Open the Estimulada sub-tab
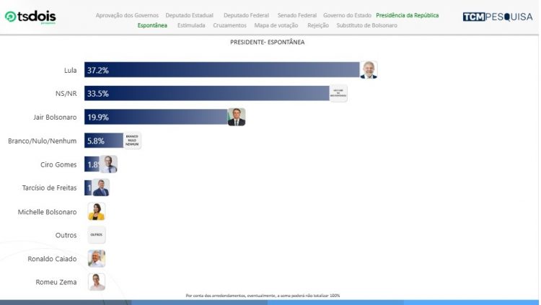 [190, 25]
